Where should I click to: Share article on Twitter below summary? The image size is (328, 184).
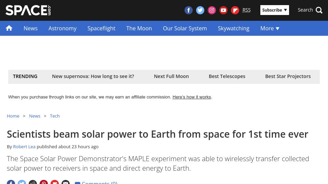coord(22,182)
